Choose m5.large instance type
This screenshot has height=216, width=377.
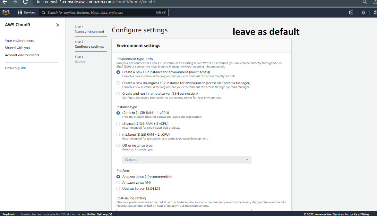point(118,134)
